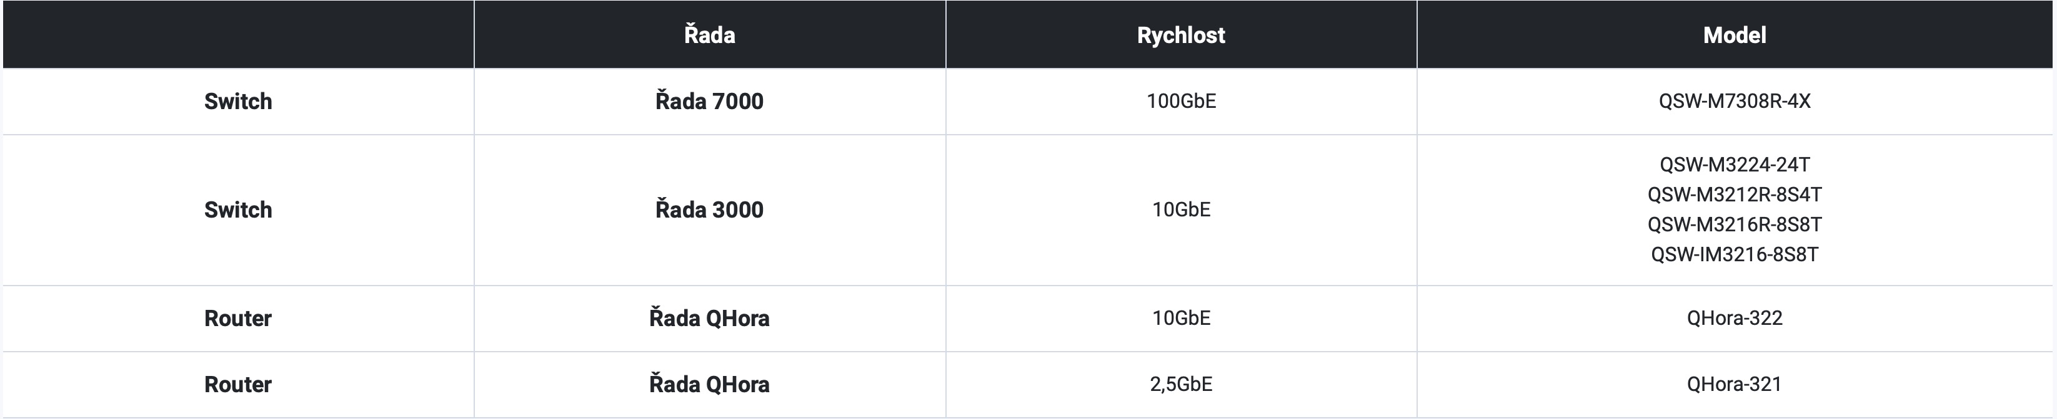The width and height of the screenshot is (2057, 419).
Task: Click Řada QHora in the 10GbE row
Action: click(x=709, y=318)
